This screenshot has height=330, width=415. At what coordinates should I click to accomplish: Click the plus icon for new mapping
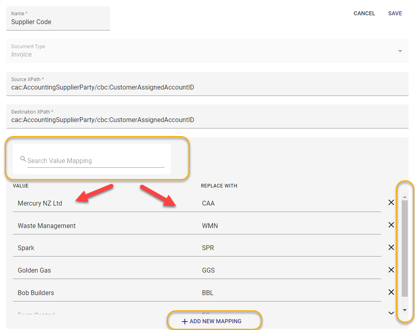185,322
